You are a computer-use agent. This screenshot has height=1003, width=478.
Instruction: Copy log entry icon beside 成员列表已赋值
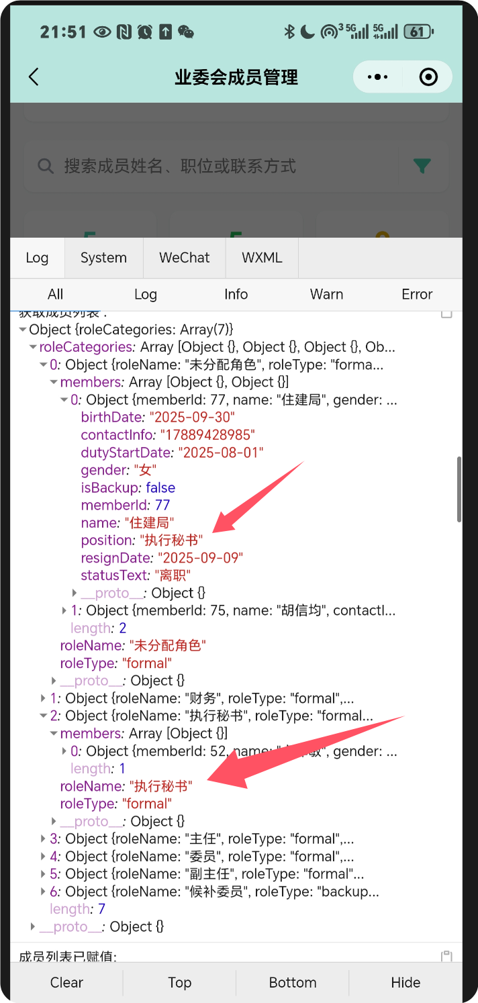click(x=446, y=956)
